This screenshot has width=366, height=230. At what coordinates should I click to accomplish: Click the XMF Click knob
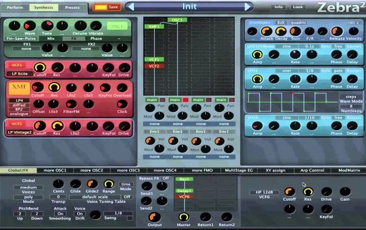[122, 104]
